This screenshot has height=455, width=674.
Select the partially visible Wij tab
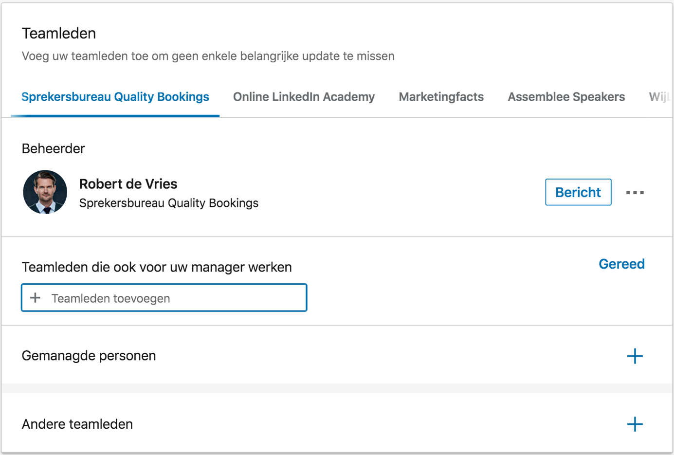pos(659,97)
